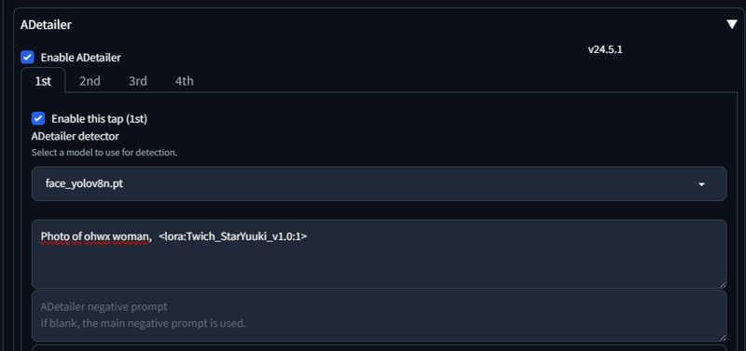Click the Enable this tap (1st) label
The width and height of the screenshot is (746, 351).
click(100, 119)
